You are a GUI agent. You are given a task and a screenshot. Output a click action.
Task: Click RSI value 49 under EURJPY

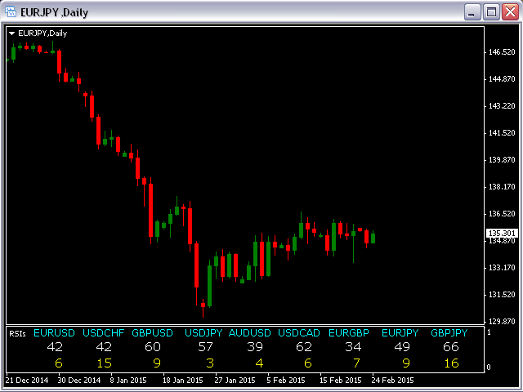tap(402, 347)
